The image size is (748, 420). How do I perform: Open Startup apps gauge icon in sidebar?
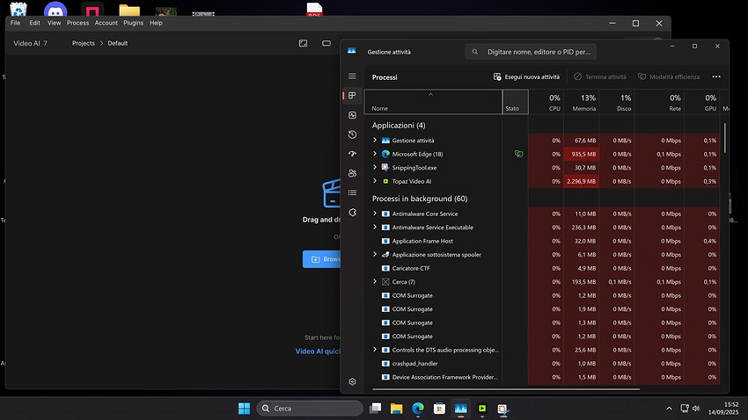(x=352, y=154)
